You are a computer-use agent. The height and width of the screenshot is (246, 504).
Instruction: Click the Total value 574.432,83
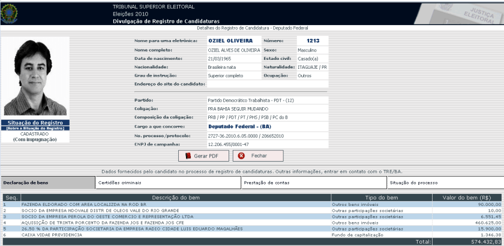point(484,241)
